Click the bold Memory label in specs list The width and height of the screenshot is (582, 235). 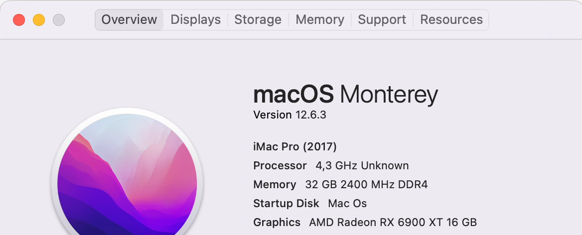pyautogui.click(x=275, y=185)
